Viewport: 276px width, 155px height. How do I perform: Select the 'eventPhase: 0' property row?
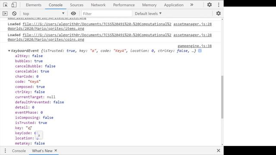(x=29, y=112)
